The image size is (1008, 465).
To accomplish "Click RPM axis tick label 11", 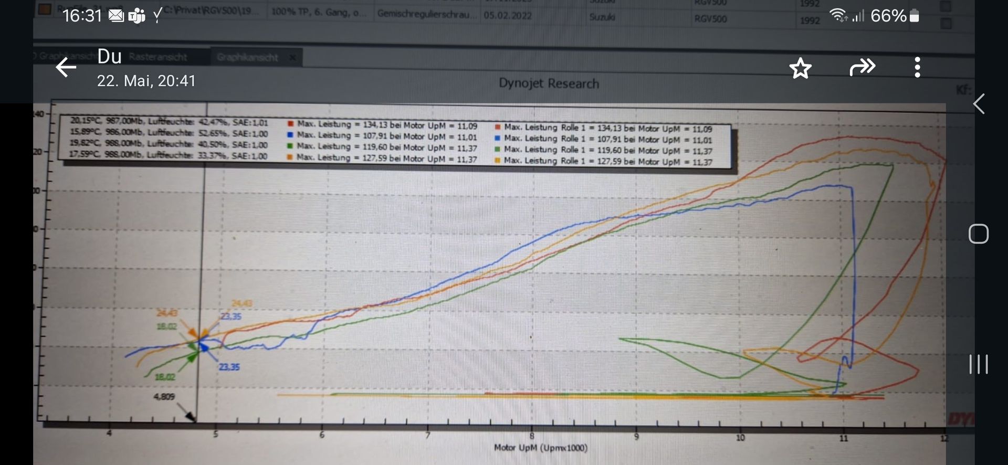I will point(843,438).
